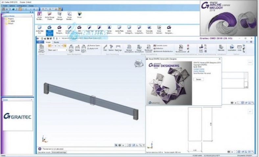The width and height of the screenshot is (259, 157).
Task: Click Concrete covers in Design Assumptions
Action: (160, 46)
